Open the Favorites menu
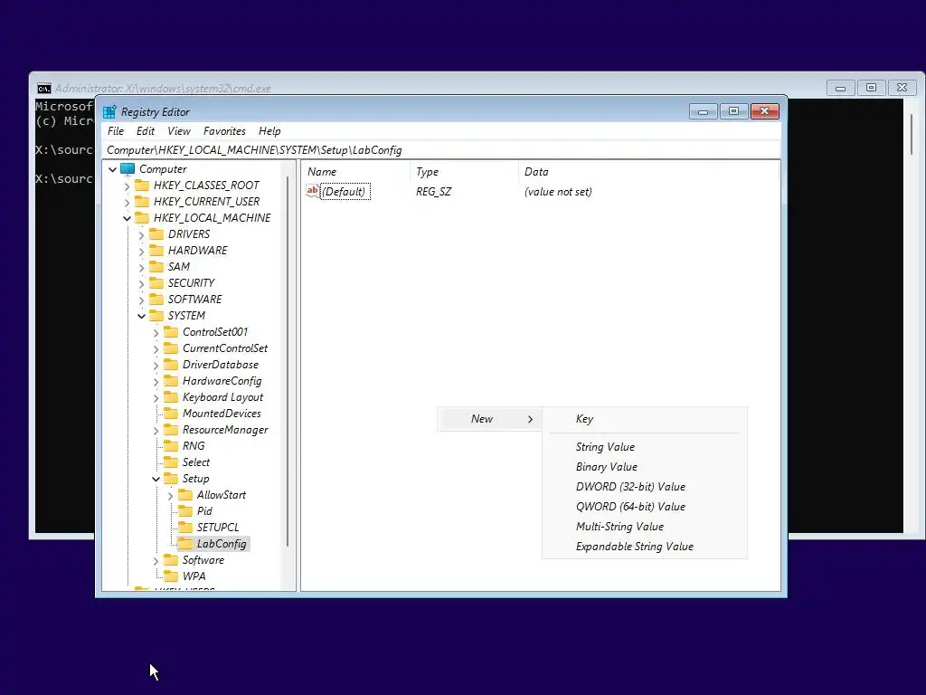This screenshot has width=926, height=695. click(224, 131)
